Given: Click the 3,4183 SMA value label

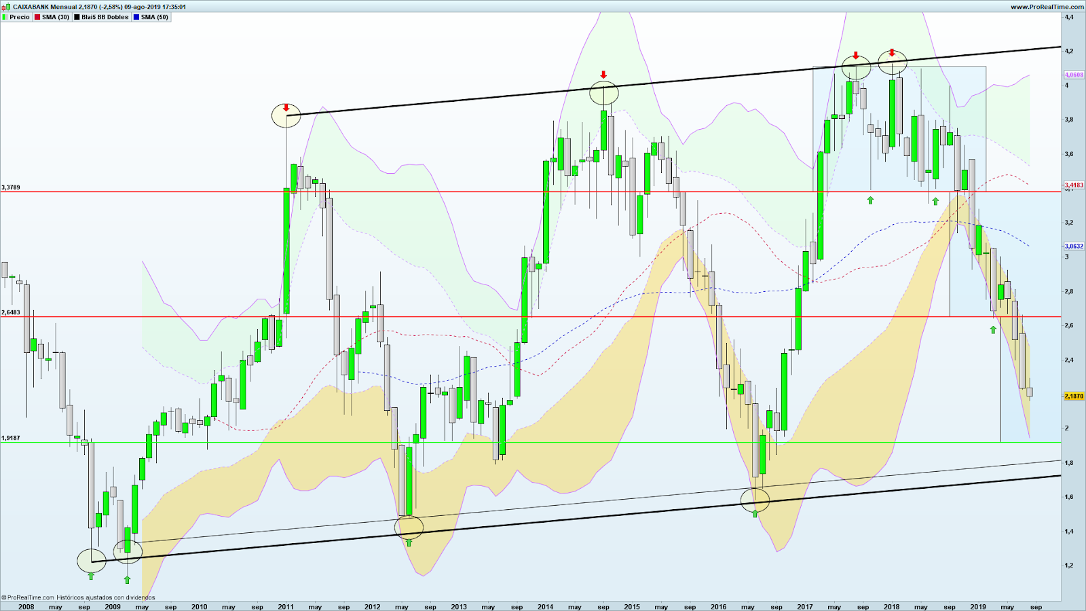Looking at the screenshot, I should [1074, 185].
